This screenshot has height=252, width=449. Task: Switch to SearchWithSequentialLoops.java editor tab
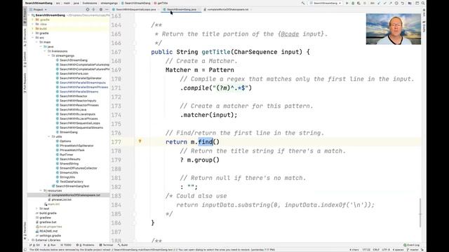coord(135,9)
